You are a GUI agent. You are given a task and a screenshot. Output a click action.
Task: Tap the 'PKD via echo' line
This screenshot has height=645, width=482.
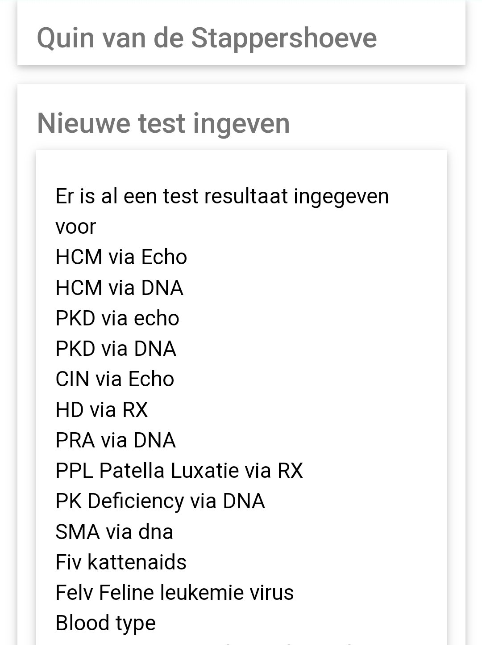[x=117, y=318]
